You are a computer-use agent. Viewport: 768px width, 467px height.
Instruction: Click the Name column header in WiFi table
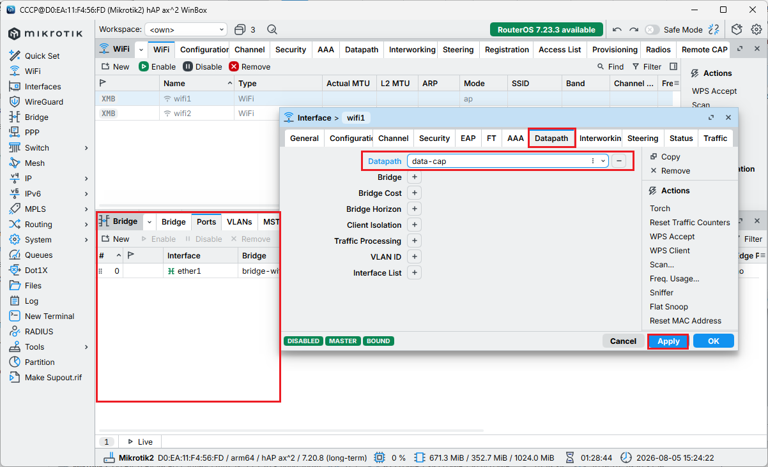[196, 84]
